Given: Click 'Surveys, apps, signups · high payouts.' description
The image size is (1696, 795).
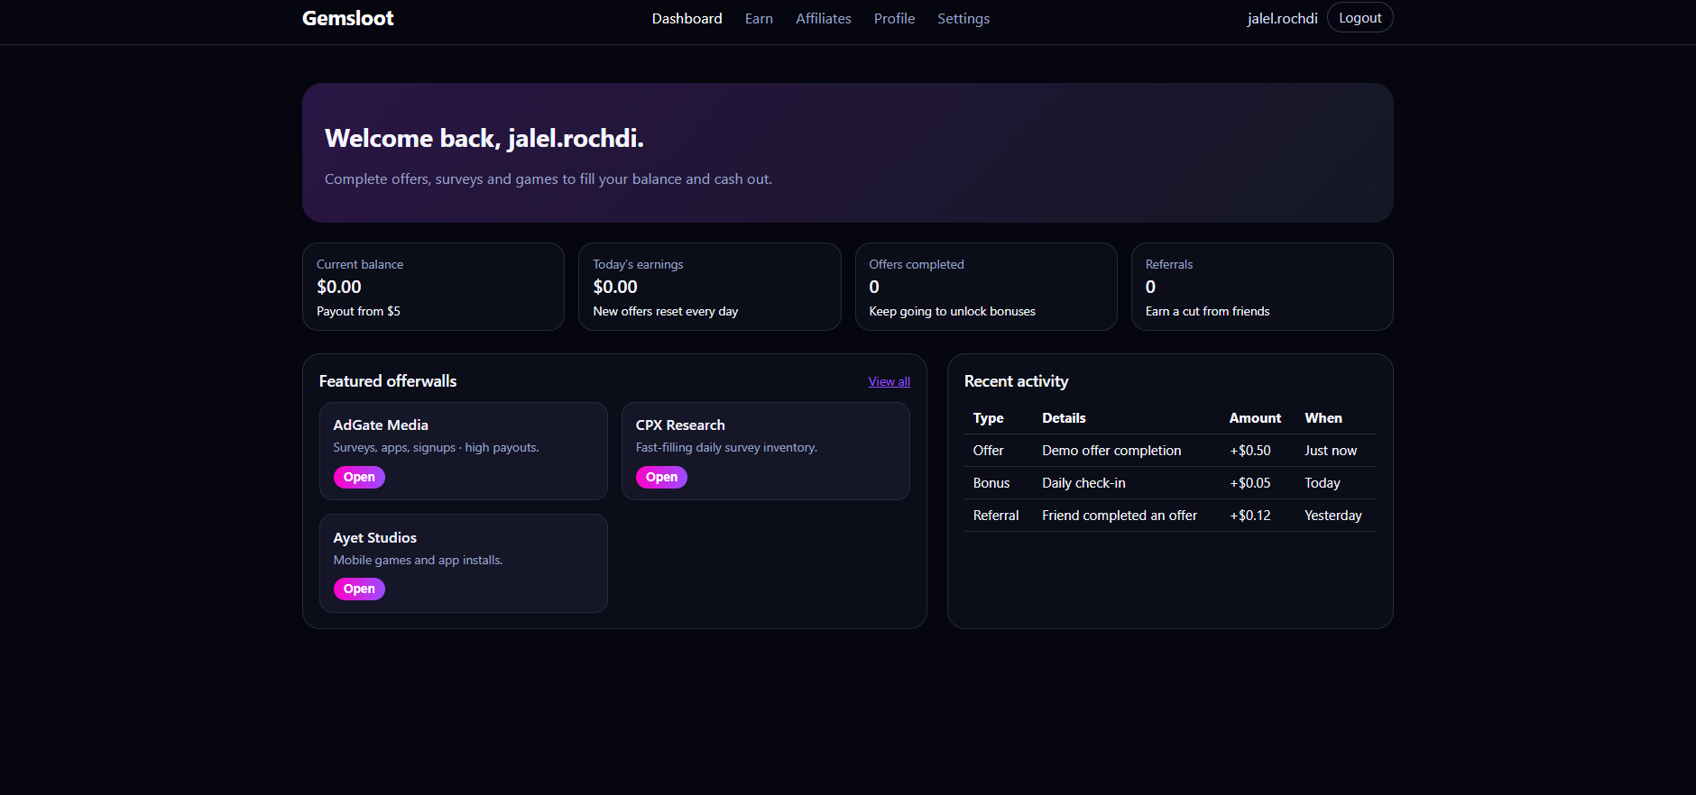Looking at the screenshot, I should click(436, 447).
